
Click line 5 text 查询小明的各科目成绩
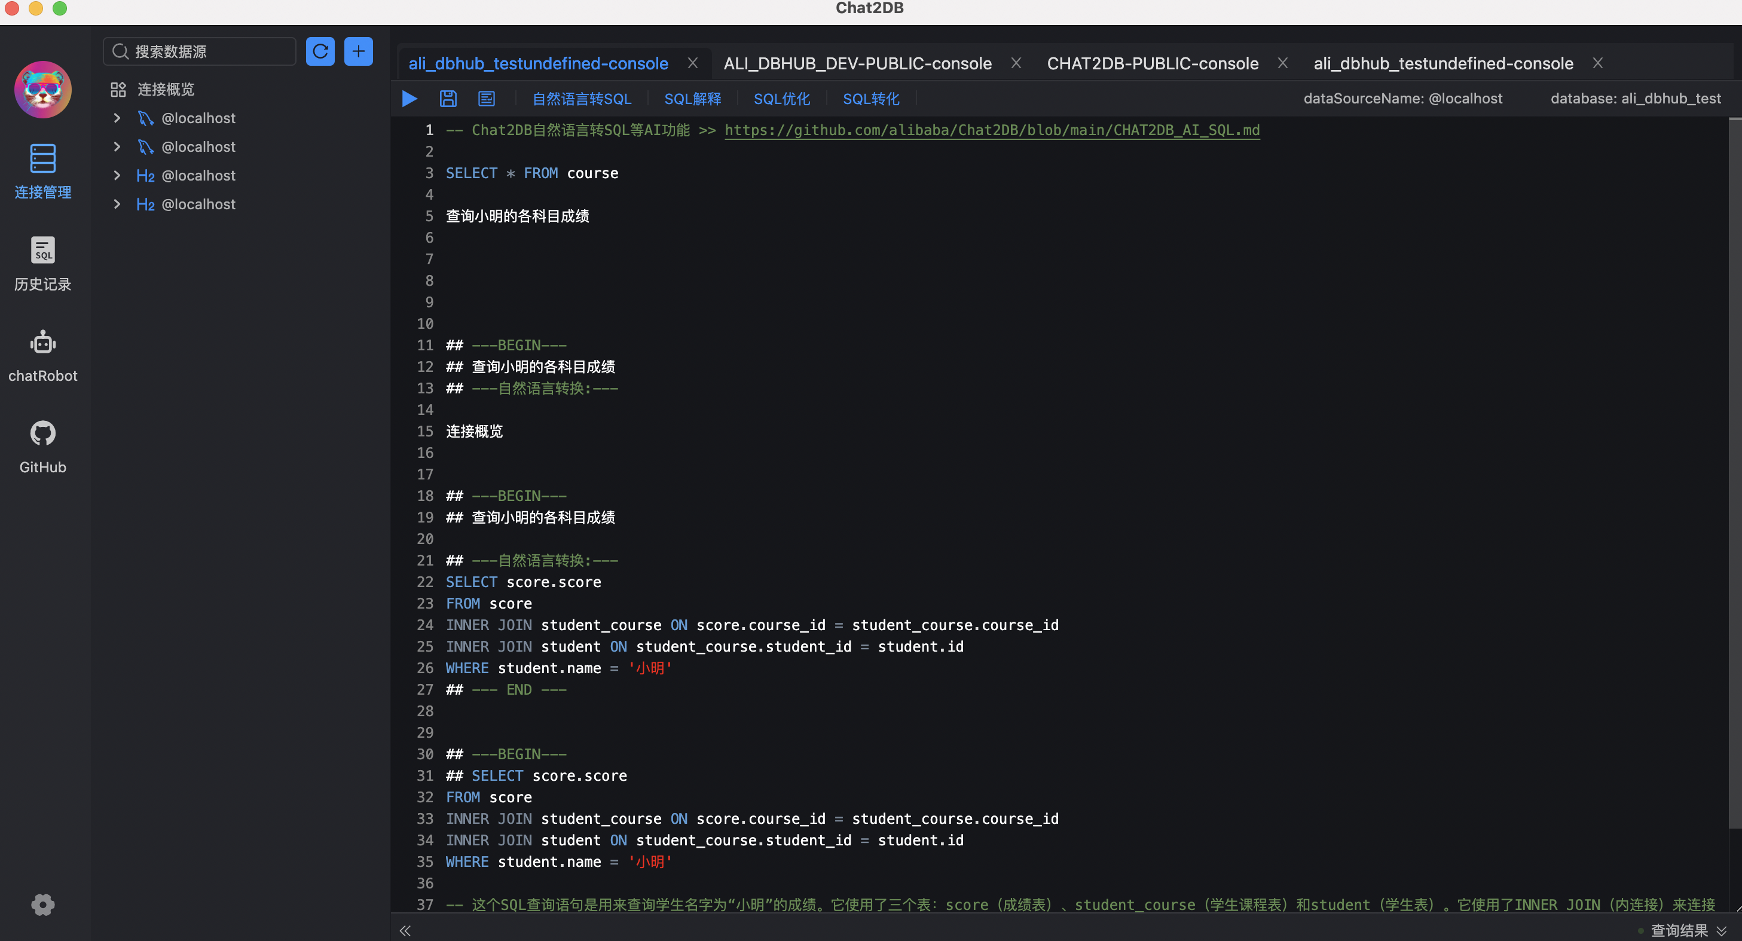click(x=517, y=216)
